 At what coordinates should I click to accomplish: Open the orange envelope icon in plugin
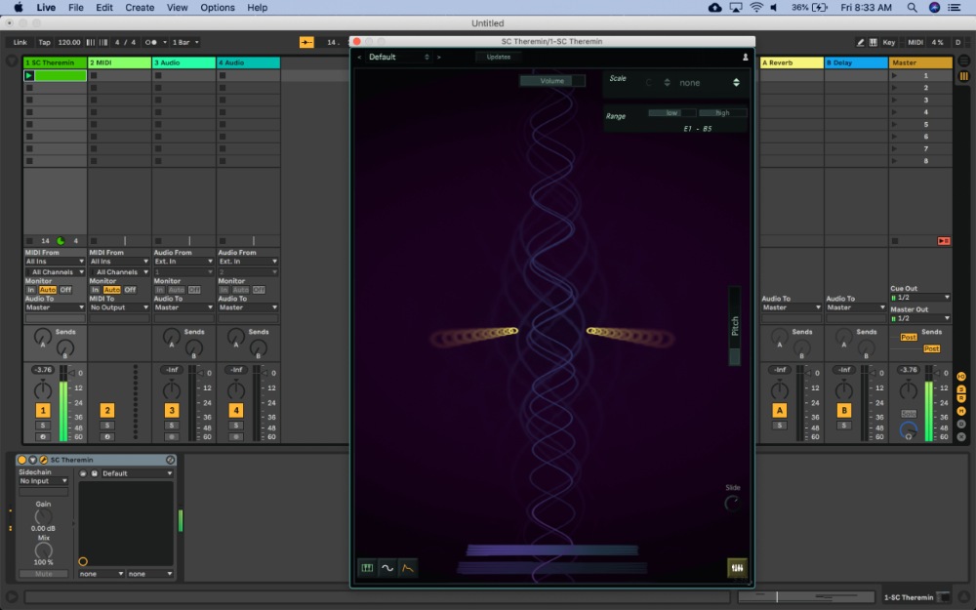(x=408, y=568)
